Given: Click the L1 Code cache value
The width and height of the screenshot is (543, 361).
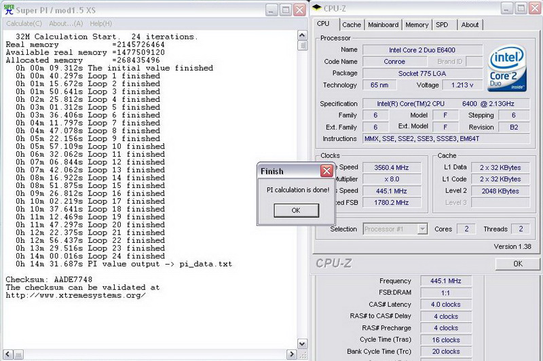Looking at the screenshot, I should point(500,179).
